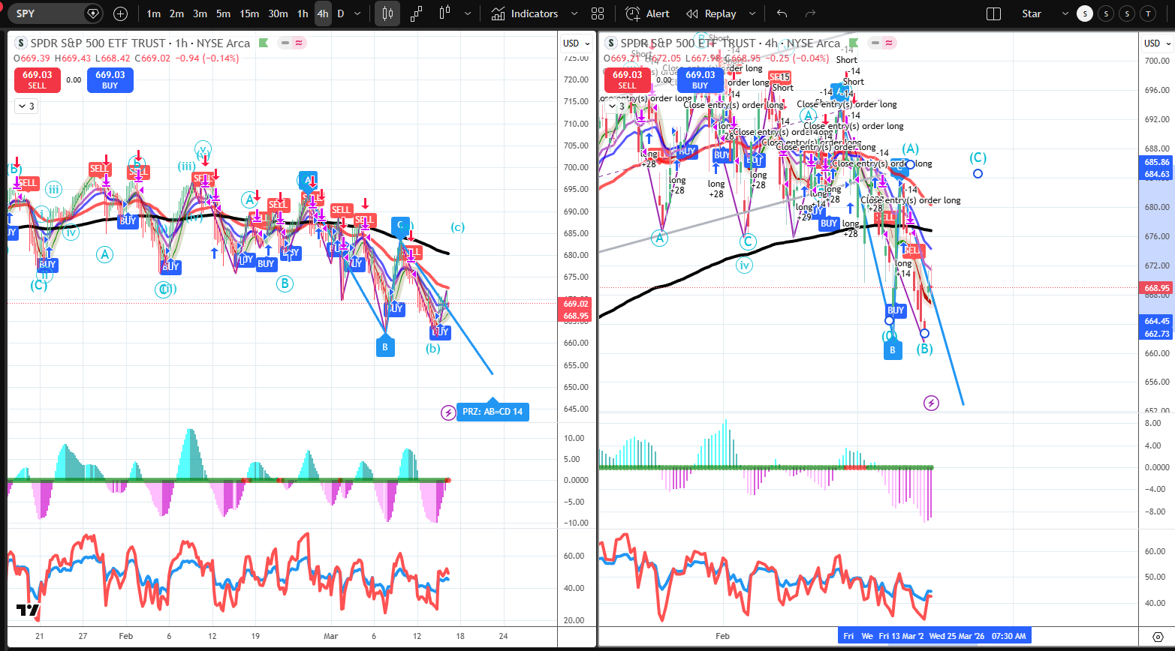
Task: Click the diamond icon beside SPY symbol
Action: [x=92, y=13]
